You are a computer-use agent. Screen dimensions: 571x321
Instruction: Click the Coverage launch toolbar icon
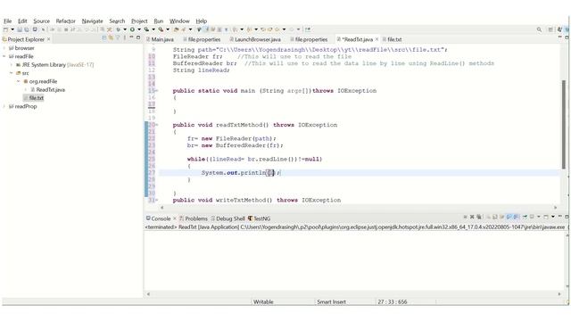146,29
